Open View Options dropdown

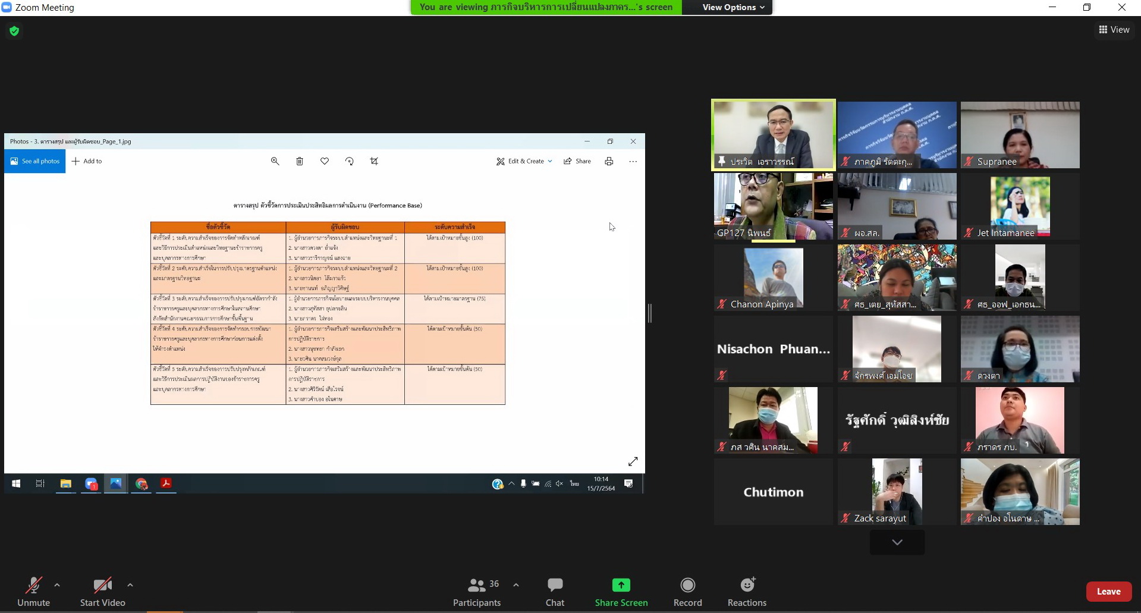tap(733, 7)
